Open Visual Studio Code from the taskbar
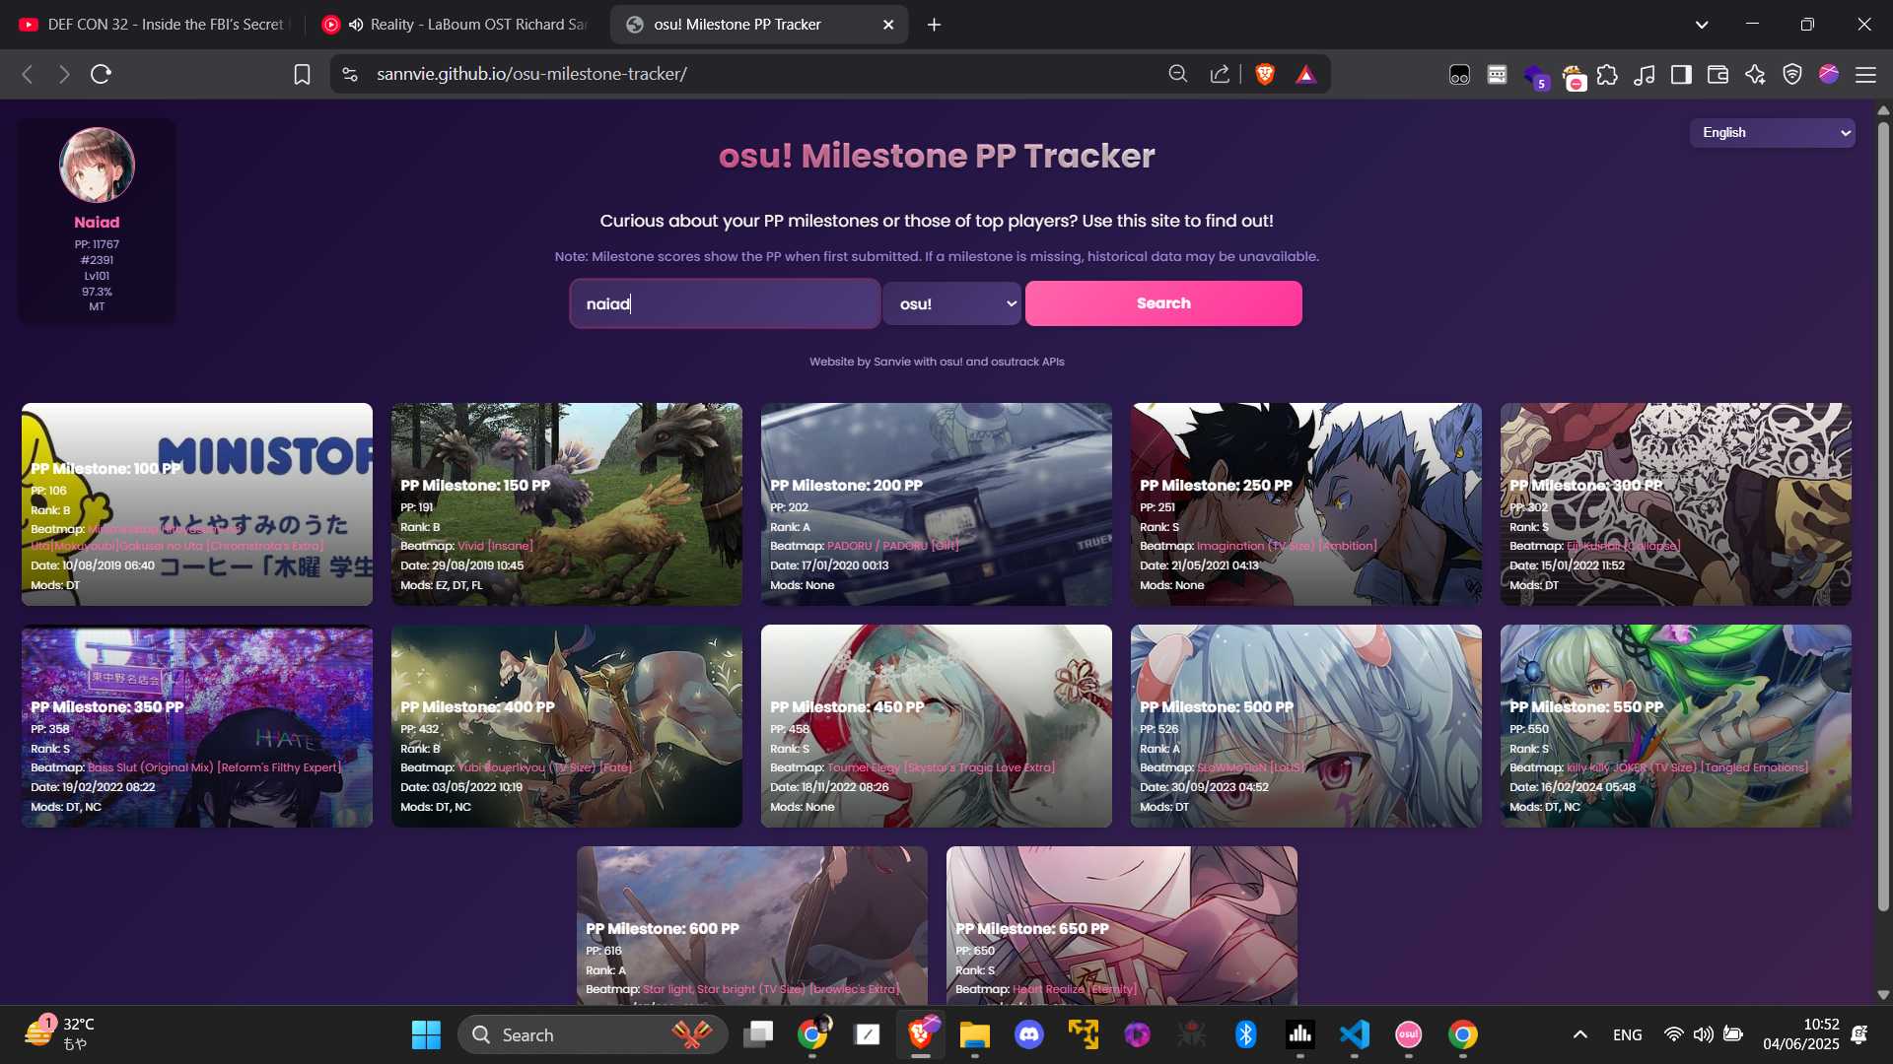This screenshot has width=1893, height=1064. 1355,1034
